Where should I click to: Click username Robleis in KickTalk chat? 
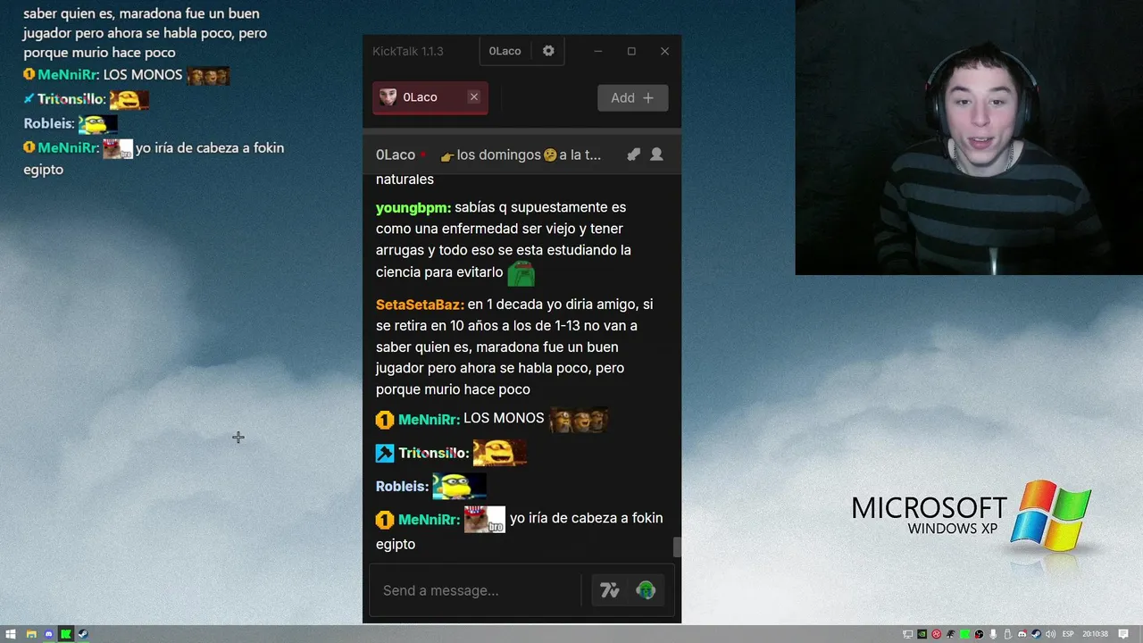tap(402, 486)
